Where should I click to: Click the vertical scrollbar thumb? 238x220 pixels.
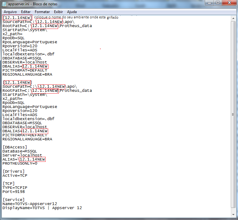pyautogui.click(x=233, y=114)
